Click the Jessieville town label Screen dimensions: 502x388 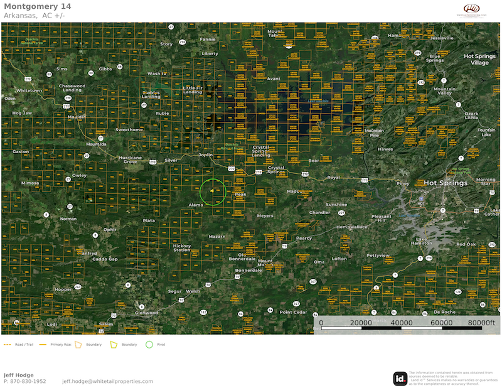pyautogui.click(x=442, y=38)
